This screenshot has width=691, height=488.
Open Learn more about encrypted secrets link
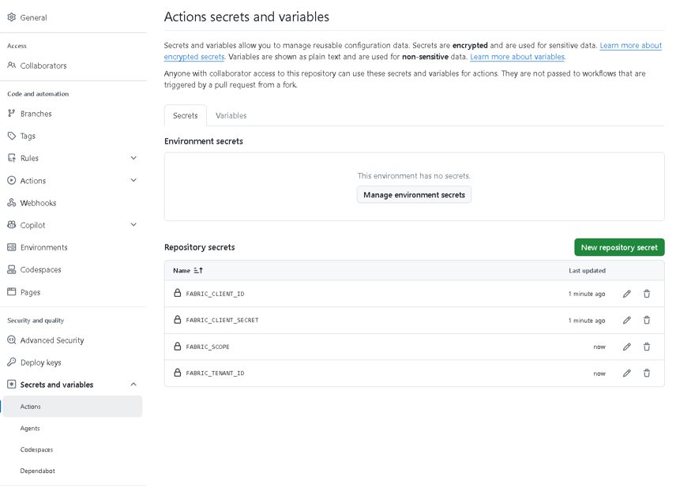click(631, 46)
